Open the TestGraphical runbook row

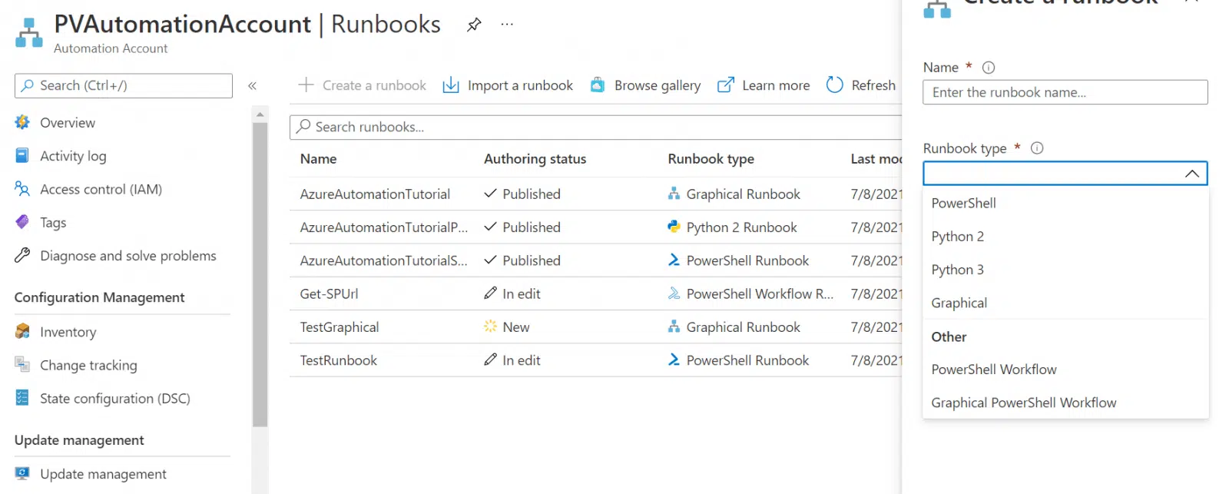pyautogui.click(x=596, y=327)
